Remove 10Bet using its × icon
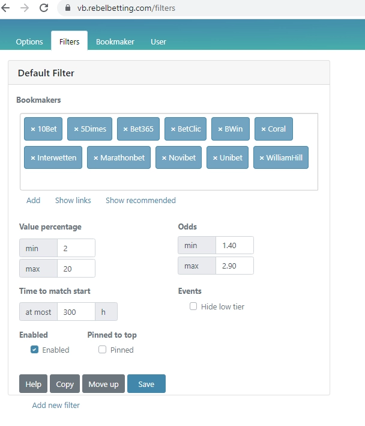Screen dimensions: 365x426 tap(33, 129)
